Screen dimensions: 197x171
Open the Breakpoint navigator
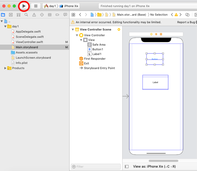click(x=57, y=15)
